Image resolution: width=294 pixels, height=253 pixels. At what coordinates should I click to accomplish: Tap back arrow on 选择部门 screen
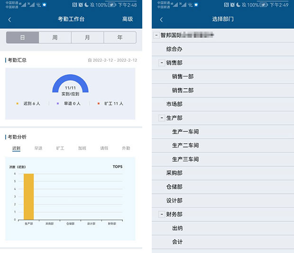(161, 19)
